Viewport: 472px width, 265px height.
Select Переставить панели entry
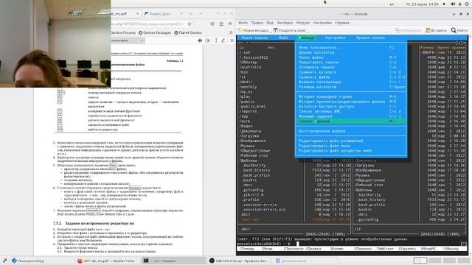tap(351, 62)
